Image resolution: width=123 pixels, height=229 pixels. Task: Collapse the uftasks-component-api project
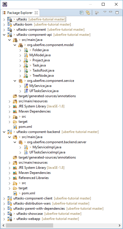pyautogui.click(x=4, y=35)
